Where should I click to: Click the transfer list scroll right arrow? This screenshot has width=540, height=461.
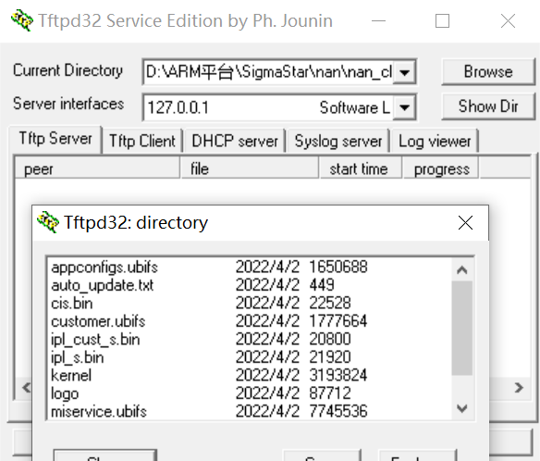[519, 388]
